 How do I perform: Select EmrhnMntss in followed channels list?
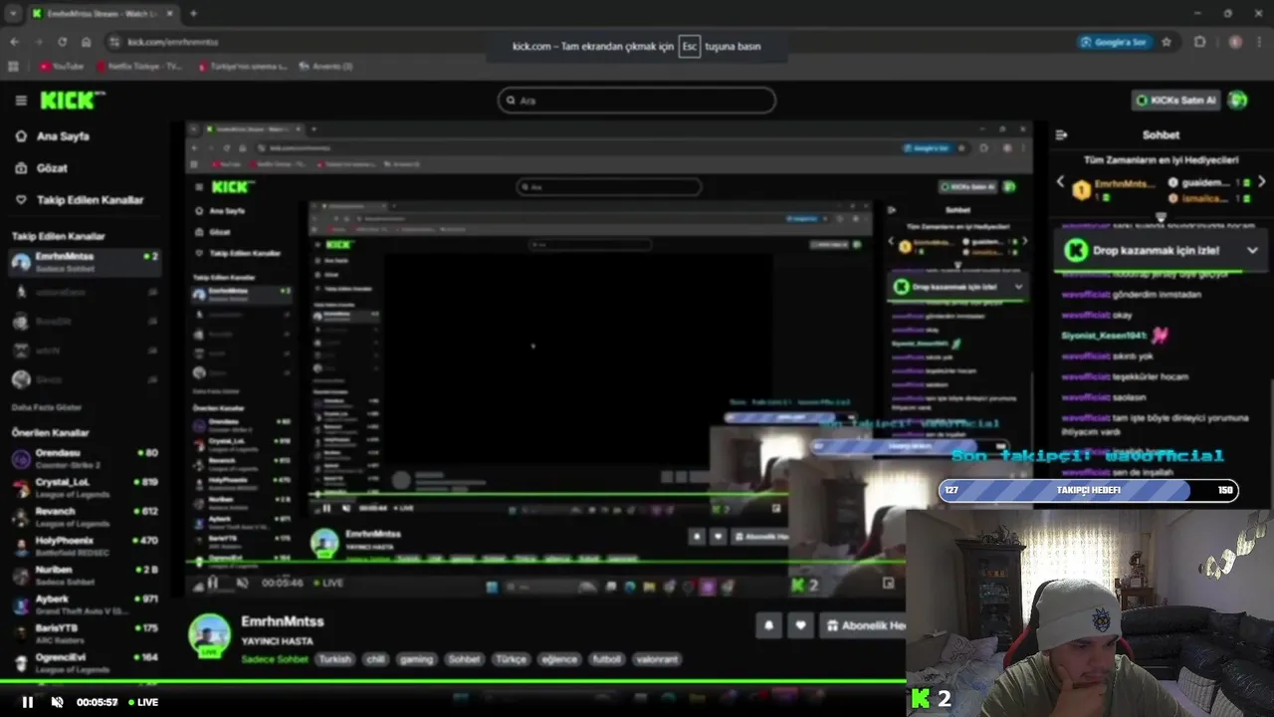(84, 262)
